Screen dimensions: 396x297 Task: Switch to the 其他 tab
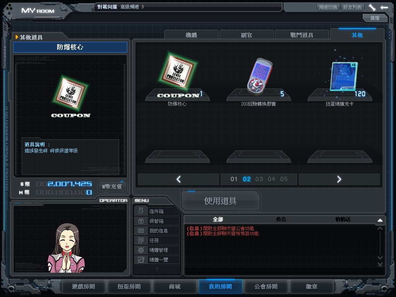point(357,35)
